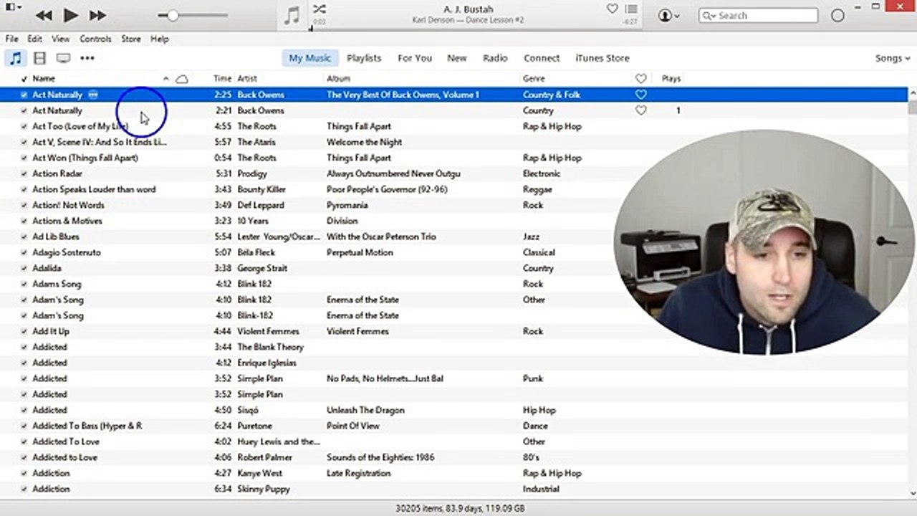Switch to Music library icon

(15, 58)
